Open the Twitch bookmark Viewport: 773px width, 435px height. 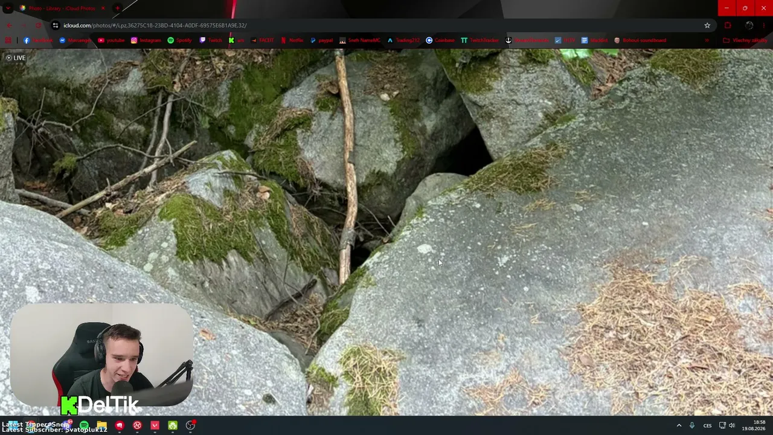[x=211, y=40]
